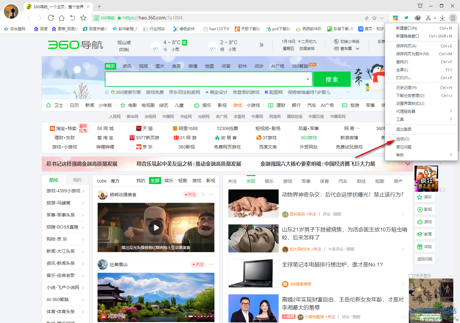Show next weather forecast with double arrow

[261, 45]
